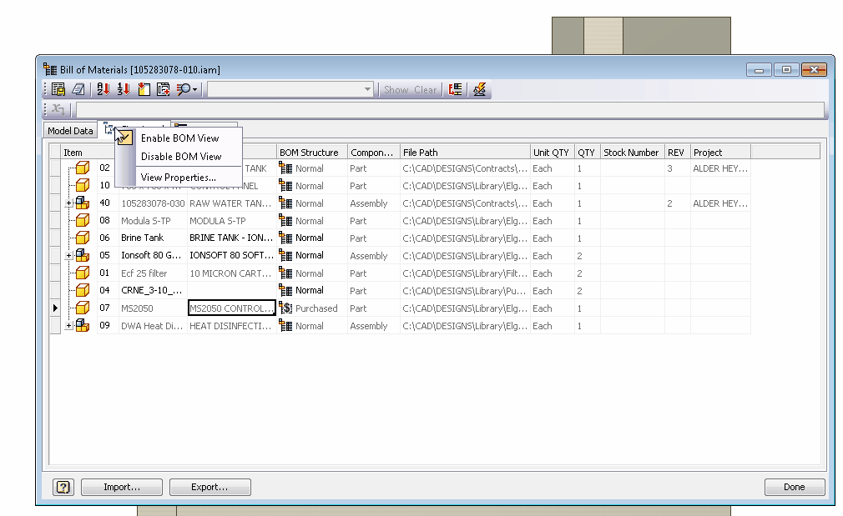Click the assembly icon of item 40

point(83,203)
